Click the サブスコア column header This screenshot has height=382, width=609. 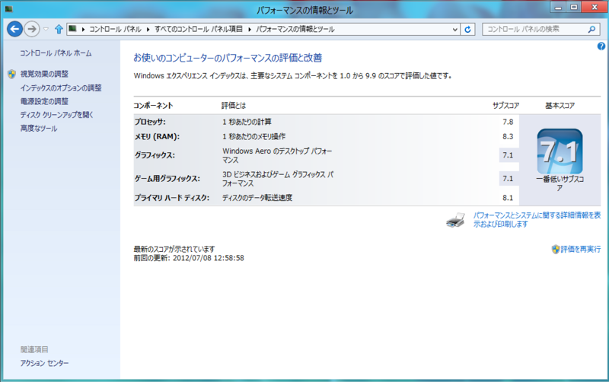[x=505, y=106]
